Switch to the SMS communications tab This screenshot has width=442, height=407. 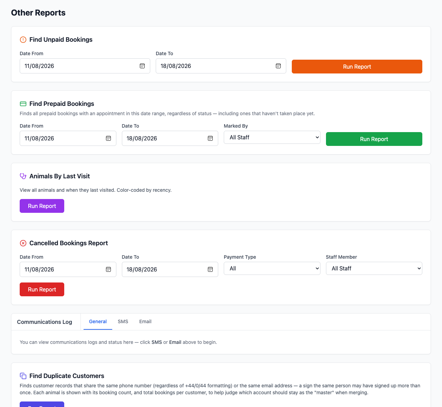(123, 321)
